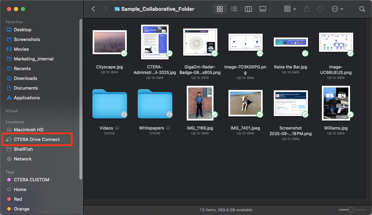Image resolution: width=372 pixels, height=215 pixels.
Task: Click '12 items, 389.6 GB available' status text
Action: tap(226, 210)
